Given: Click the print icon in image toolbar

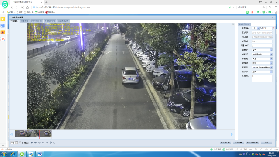Looking at the screenshot, I should click(x=51, y=143).
